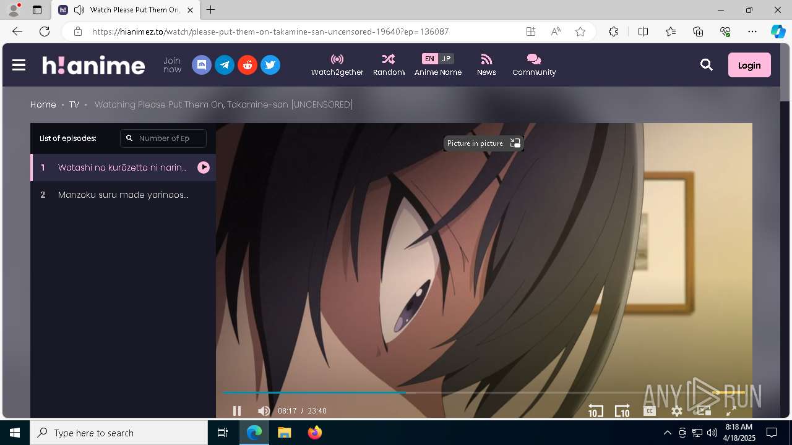Image resolution: width=792 pixels, height=445 pixels.
Task: Toggle player picture-in-picture control icon
Action: click(704, 411)
